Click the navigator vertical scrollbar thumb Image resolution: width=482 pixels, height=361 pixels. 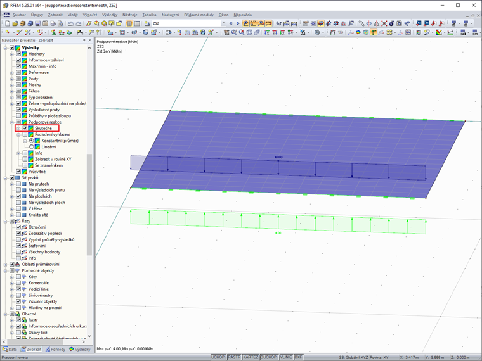pos(89,205)
